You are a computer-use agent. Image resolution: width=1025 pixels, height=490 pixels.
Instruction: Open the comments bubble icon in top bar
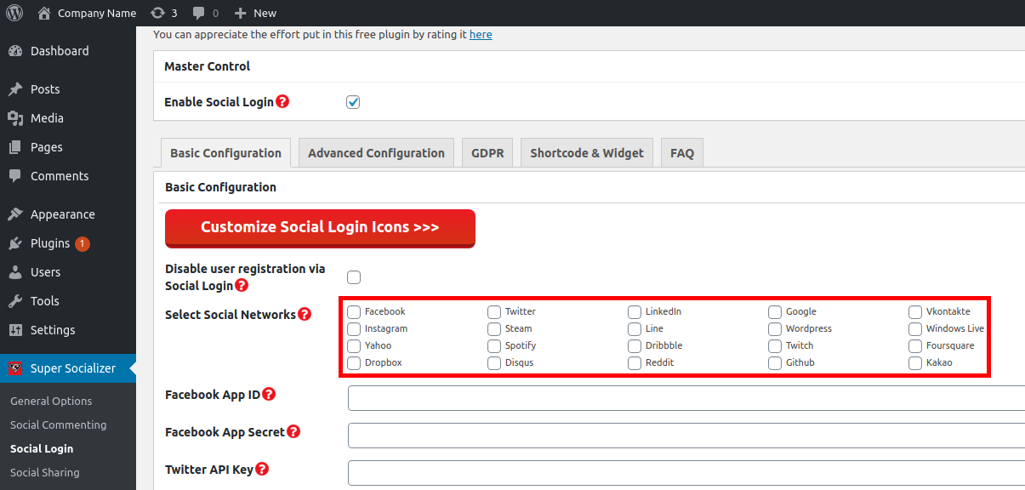pos(199,13)
